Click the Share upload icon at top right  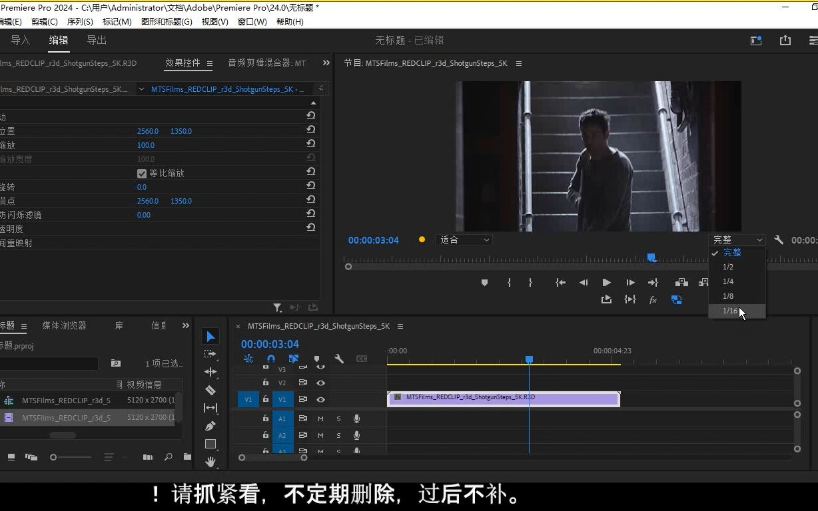tap(785, 41)
